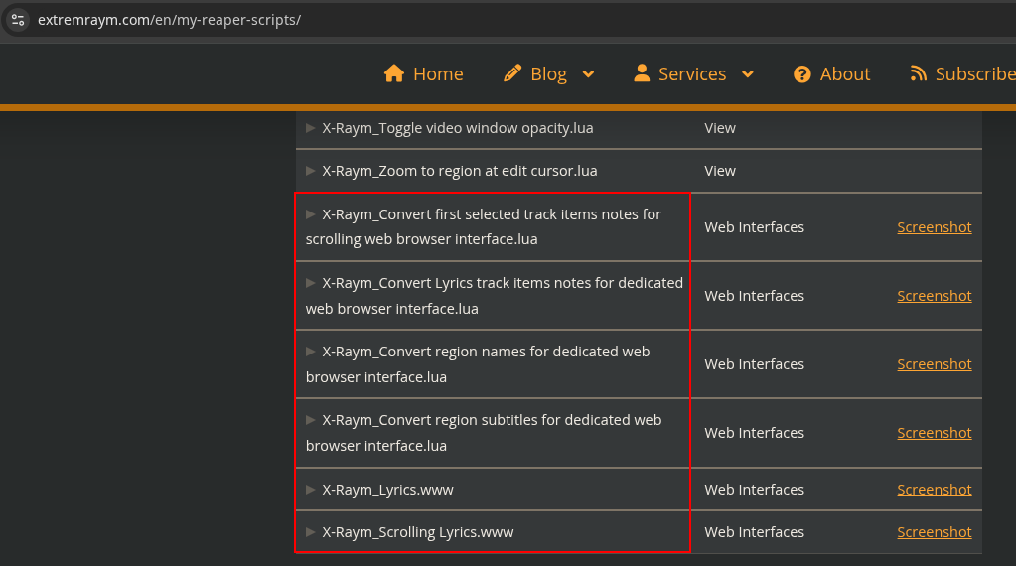Screen dimensions: 1016x566
Task: Click the Subscribe RSS feed icon
Action: click(x=919, y=73)
